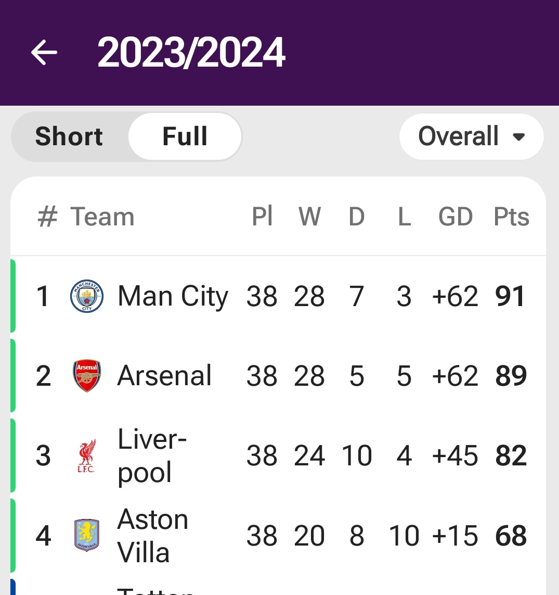
Task: Click Man City's 91 points value
Action: click(x=510, y=296)
